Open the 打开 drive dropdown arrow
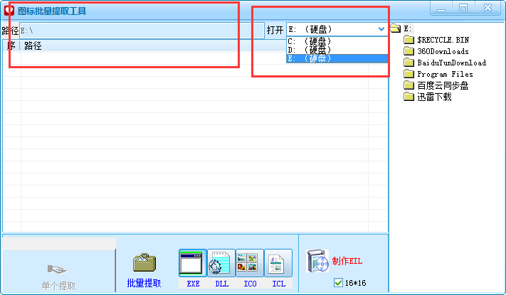 (x=381, y=30)
